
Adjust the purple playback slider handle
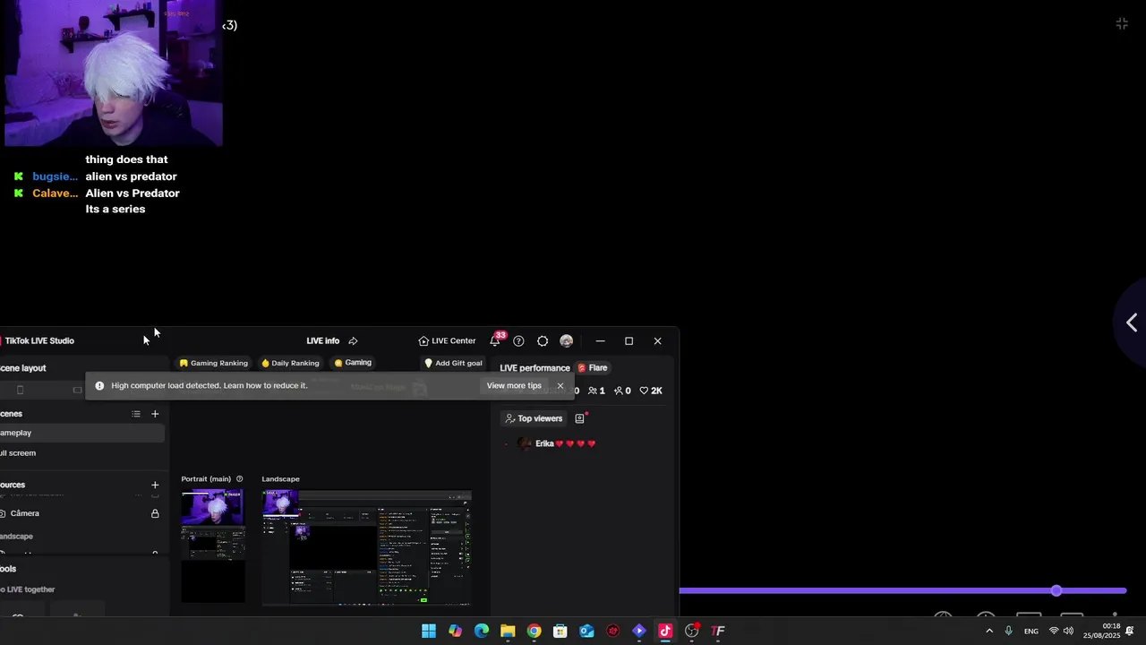coord(1056,590)
